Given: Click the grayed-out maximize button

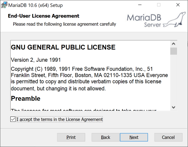Looking at the screenshot, I should point(159,5).
